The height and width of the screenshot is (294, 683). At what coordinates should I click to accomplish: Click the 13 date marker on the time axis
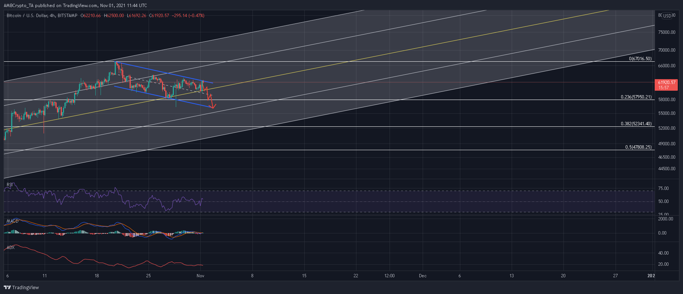(512, 276)
